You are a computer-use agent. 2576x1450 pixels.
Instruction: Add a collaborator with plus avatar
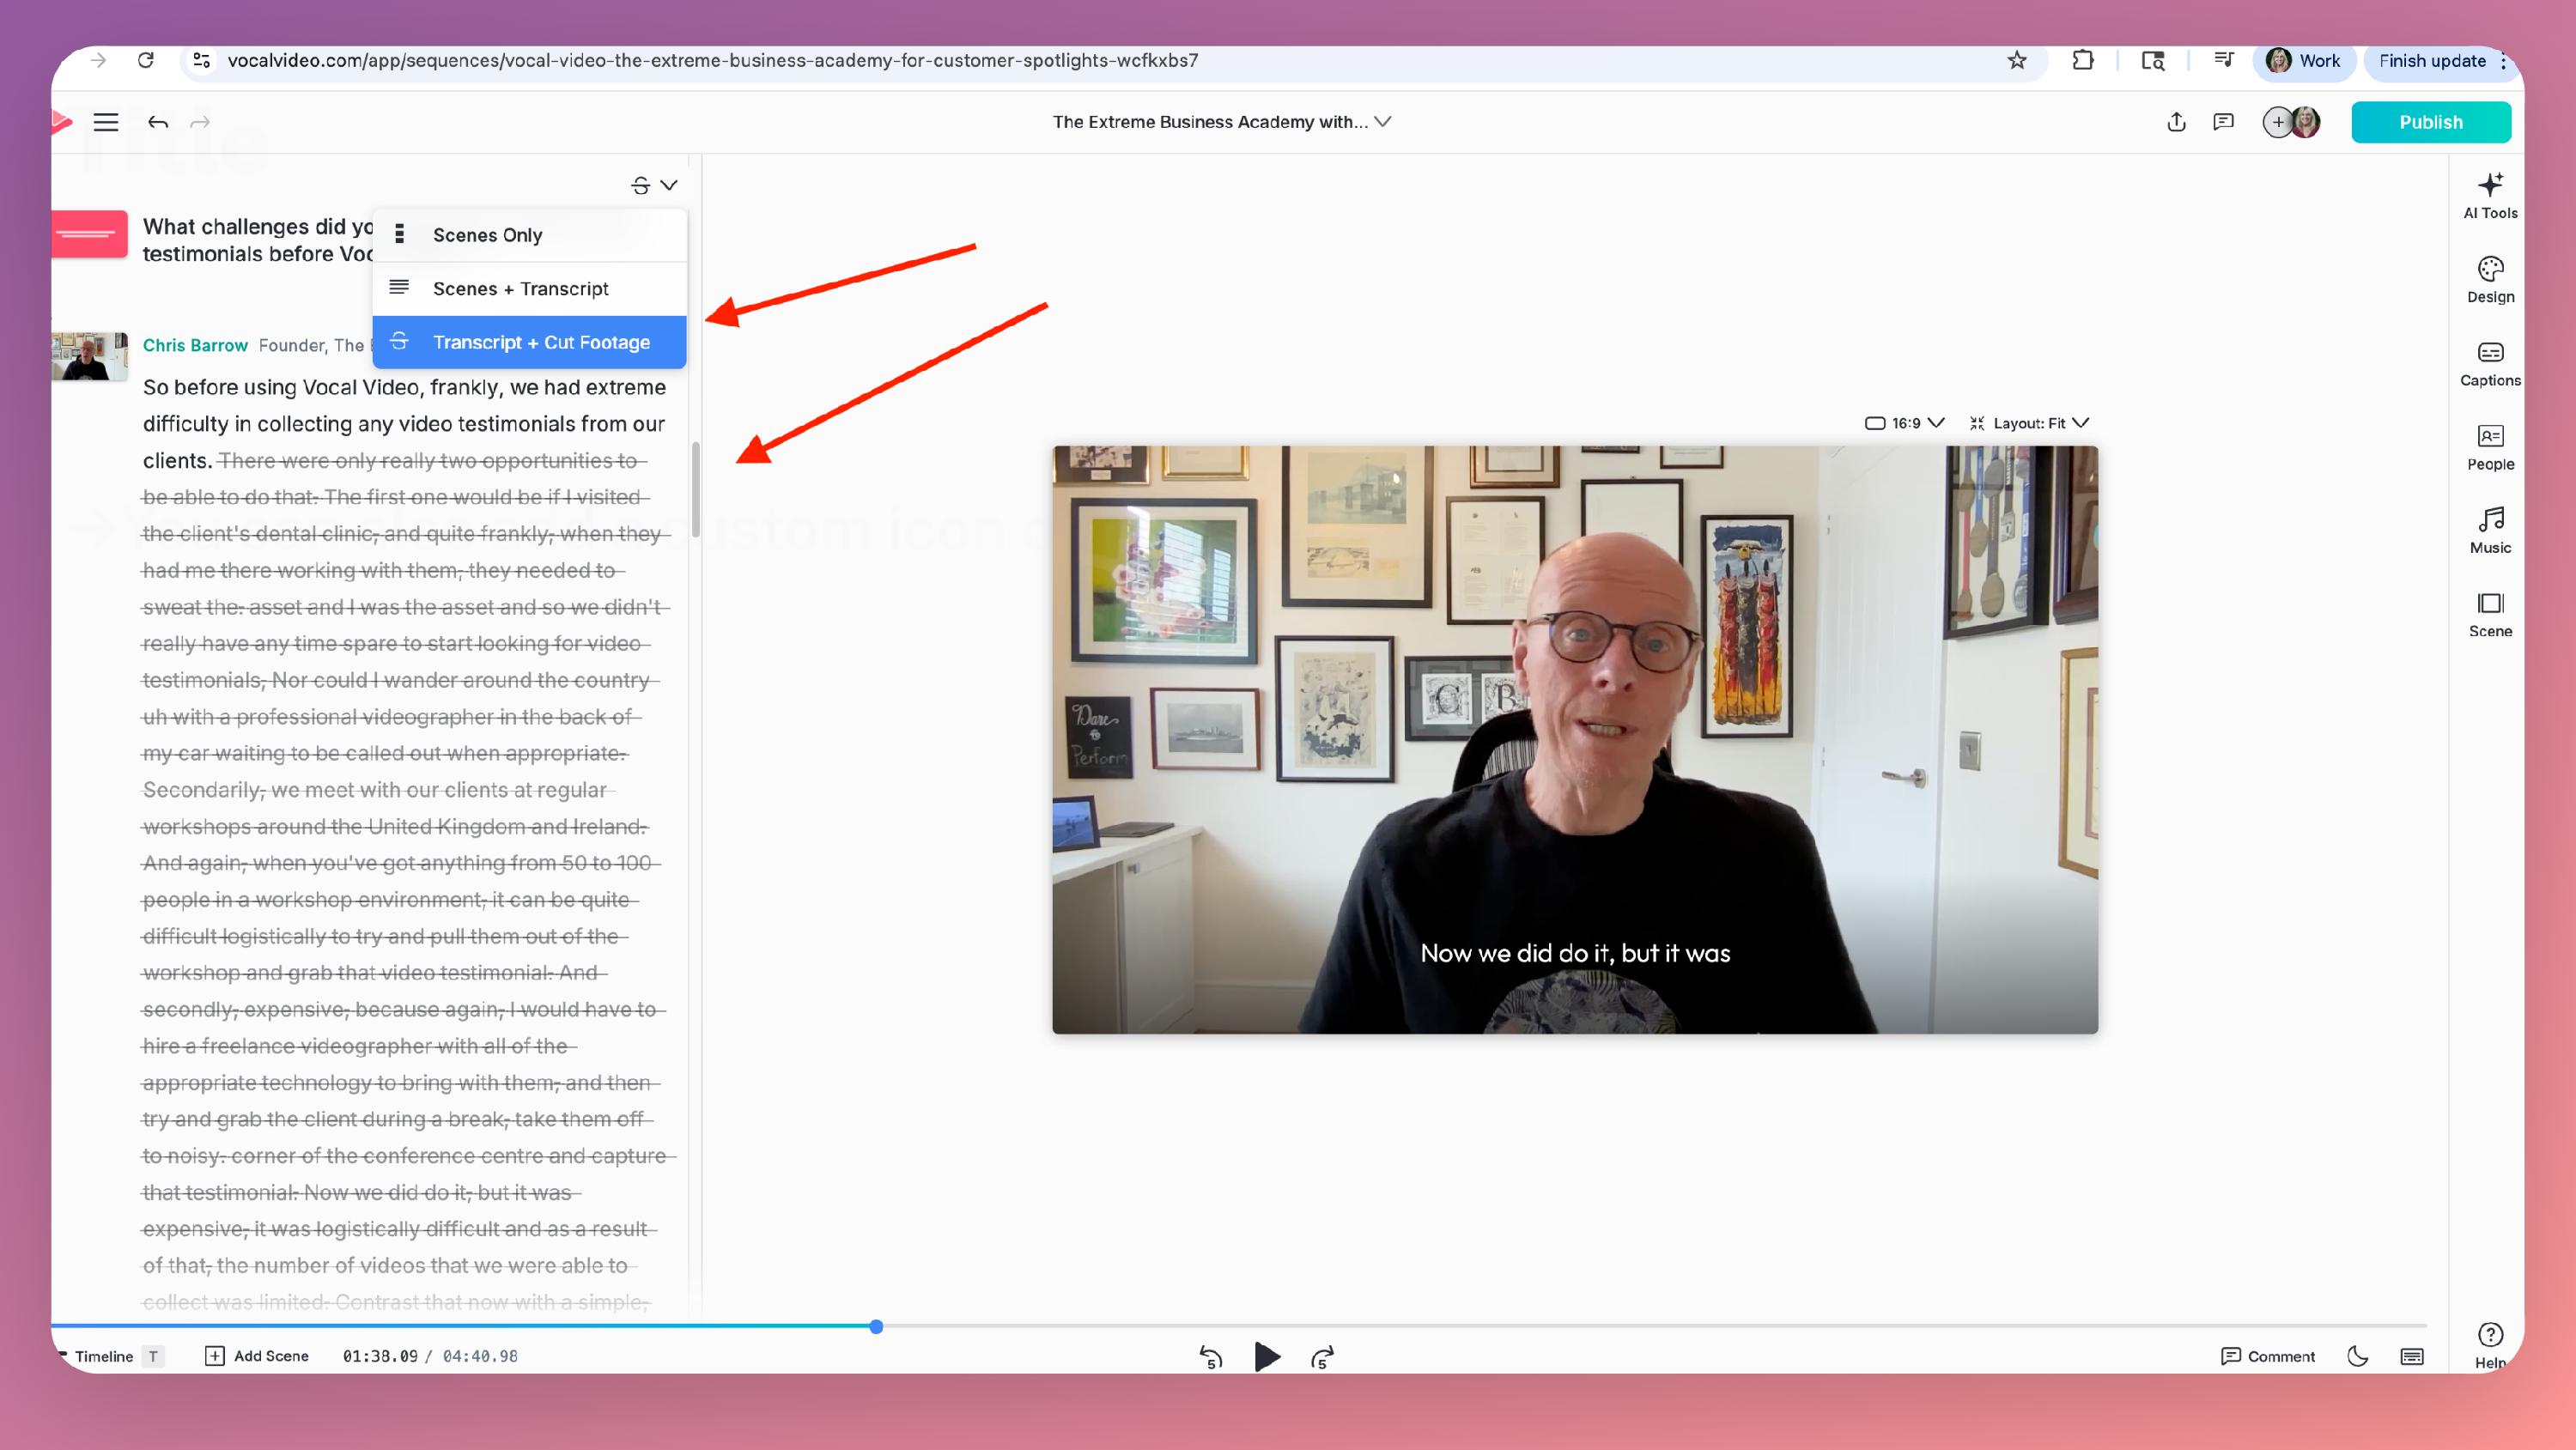click(x=2277, y=122)
